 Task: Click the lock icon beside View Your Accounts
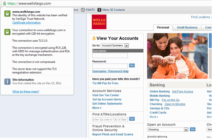[94, 38]
